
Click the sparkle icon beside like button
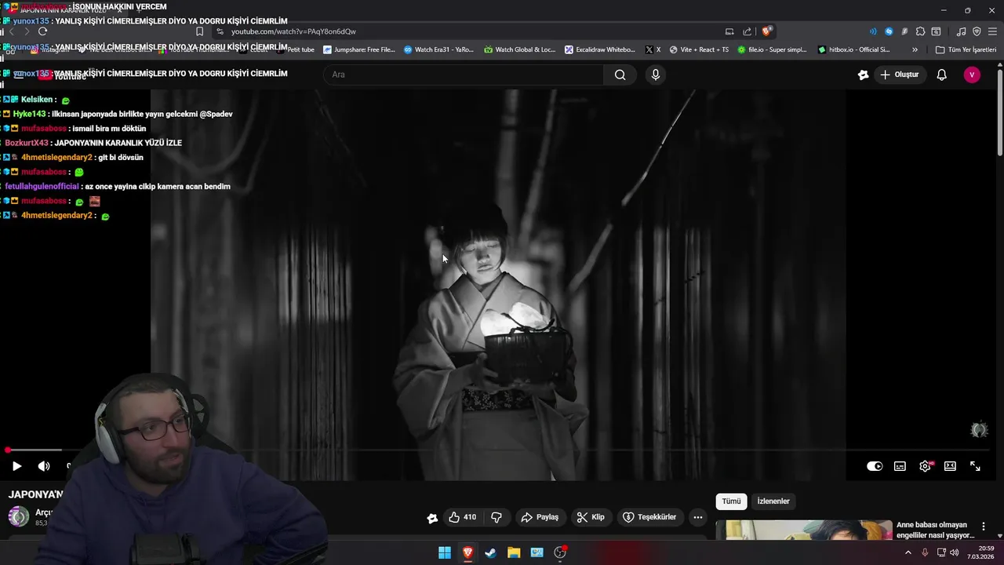point(432,518)
